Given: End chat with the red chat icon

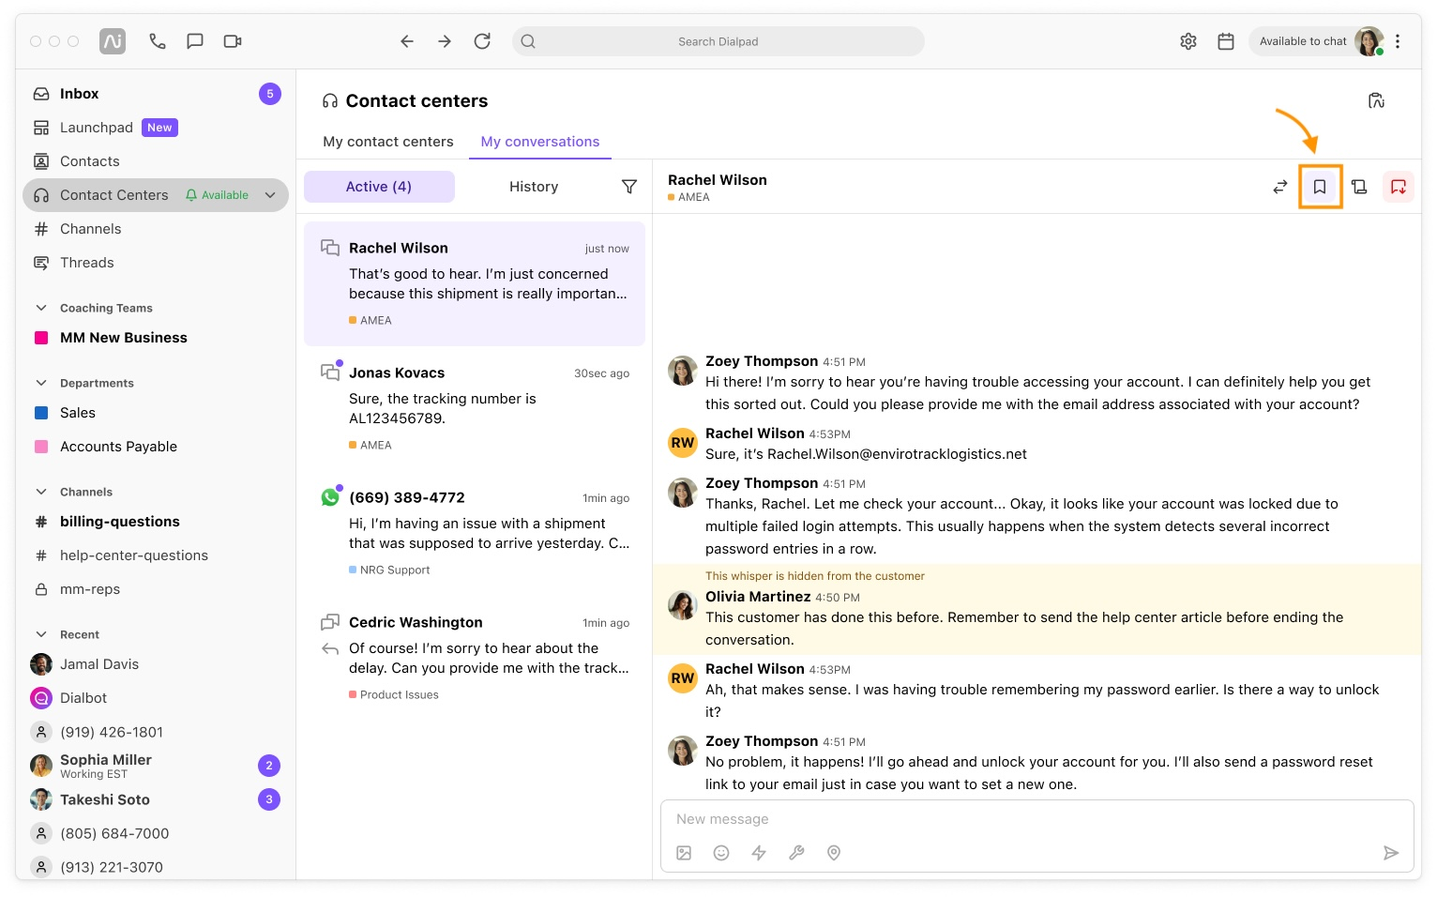Looking at the screenshot, I should 1399,187.
